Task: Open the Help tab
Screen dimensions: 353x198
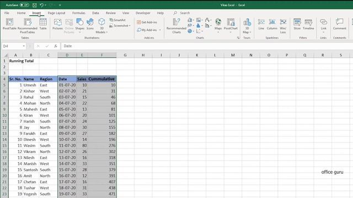Action: point(160,13)
